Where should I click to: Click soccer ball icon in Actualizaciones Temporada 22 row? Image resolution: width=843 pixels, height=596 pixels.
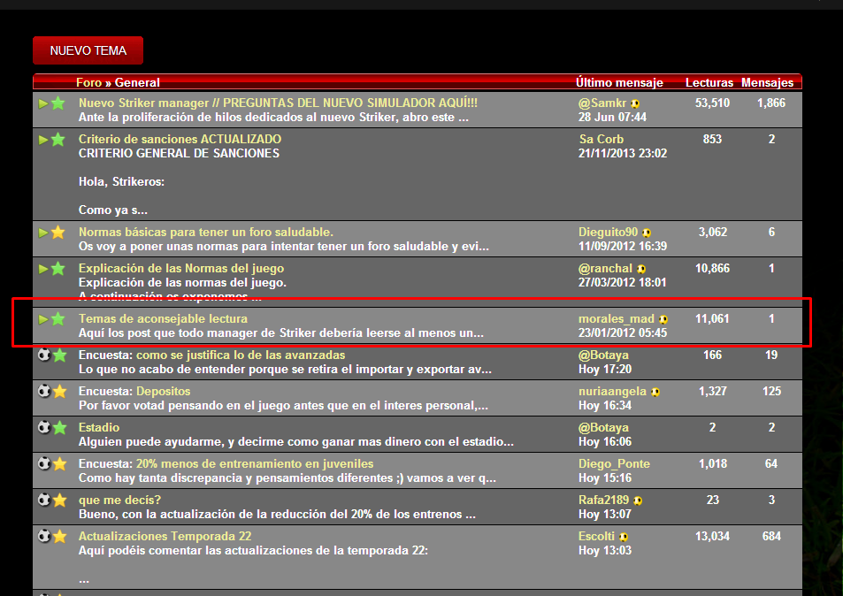pyautogui.click(x=44, y=535)
